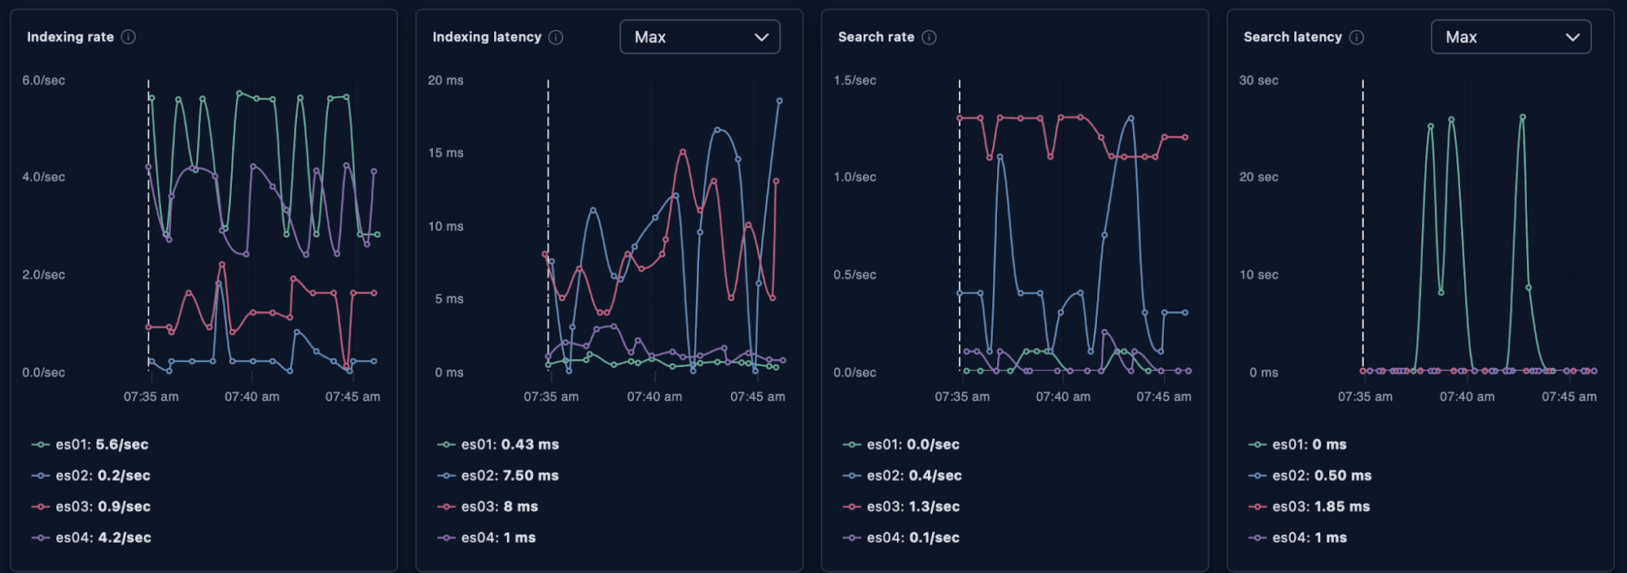This screenshot has height=573, width=1627.
Task: Click the 0.5/sec axis label on Search rate
Action: 855,274
